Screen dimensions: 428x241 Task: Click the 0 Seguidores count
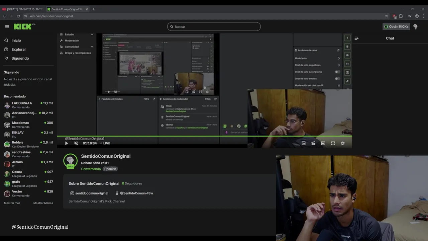pyautogui.click(x=132, y=183)
